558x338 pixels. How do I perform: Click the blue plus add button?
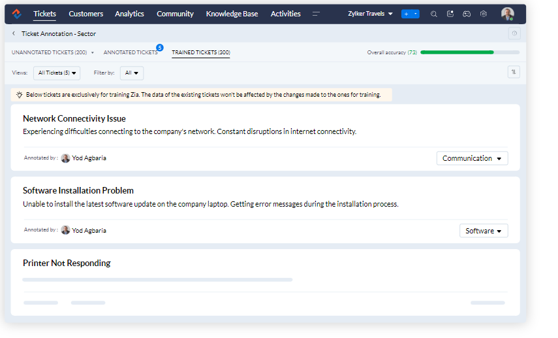click(407, 14)
